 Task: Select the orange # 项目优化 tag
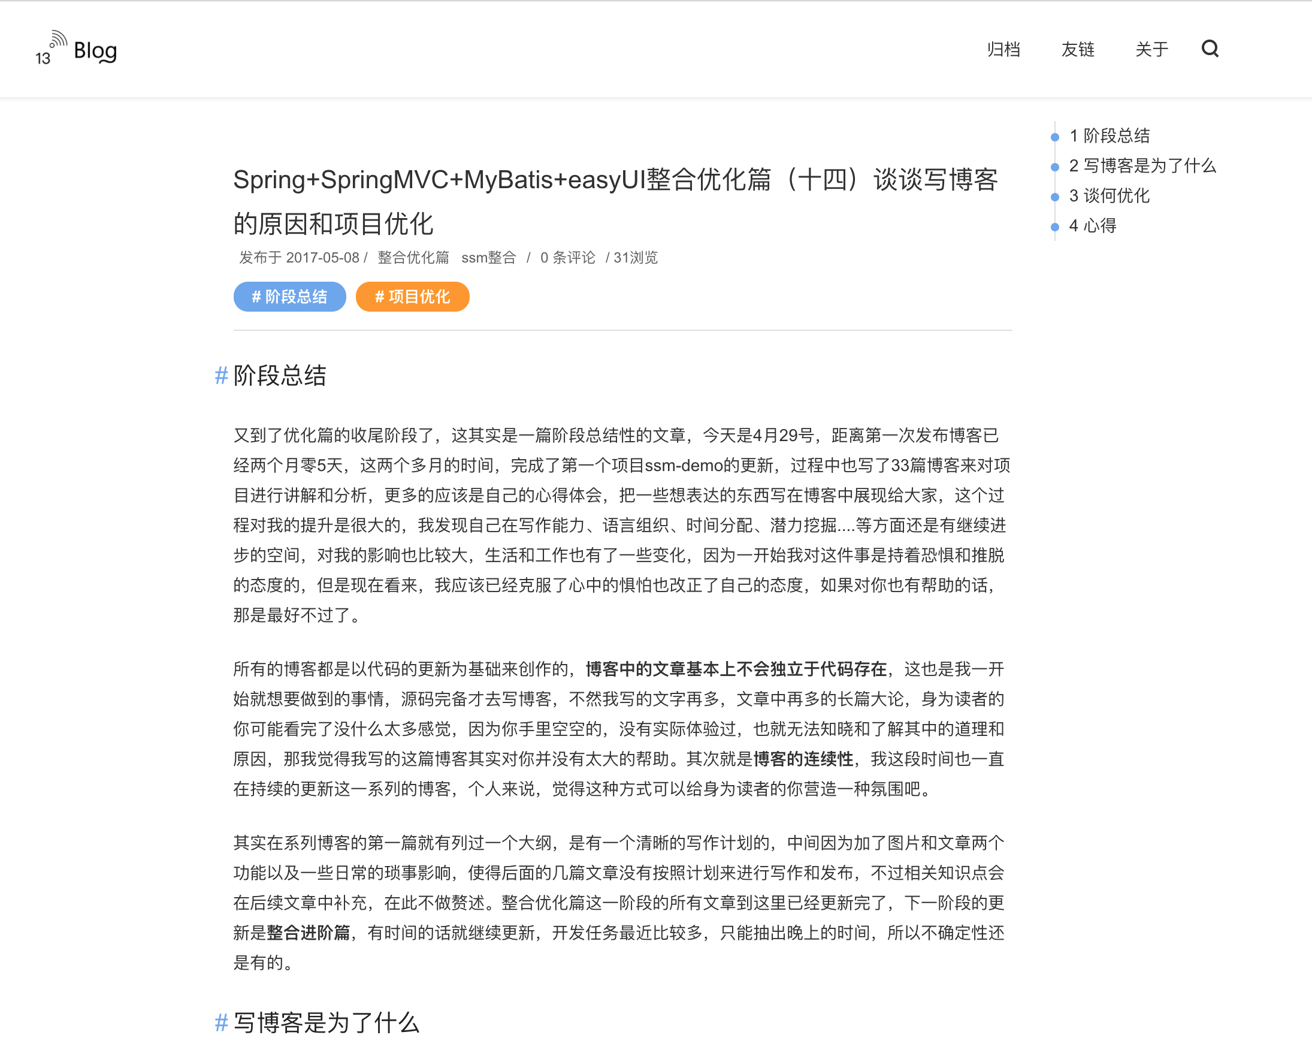[x=413, y=297]
